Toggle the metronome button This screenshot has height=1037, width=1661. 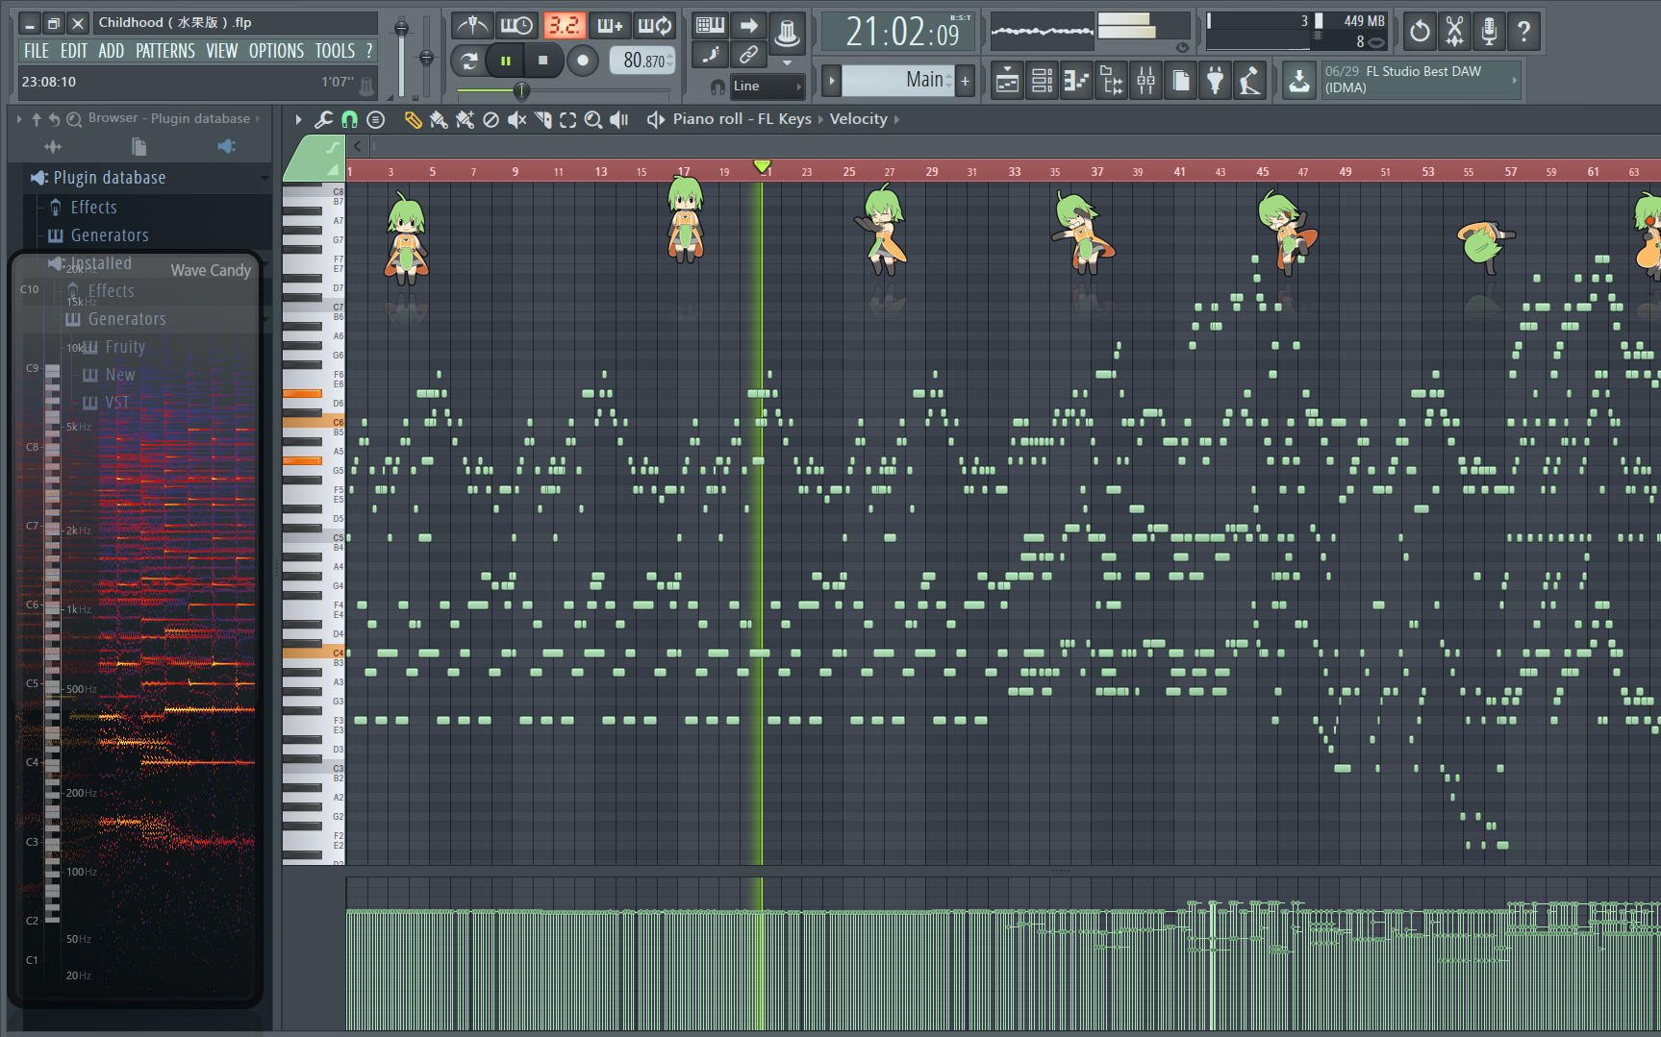click(471, 26)
